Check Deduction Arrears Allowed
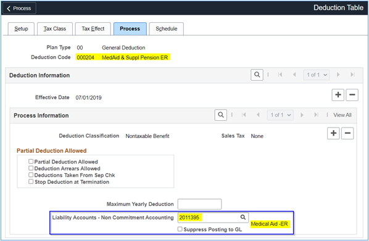369x241 pixels. 31,168
